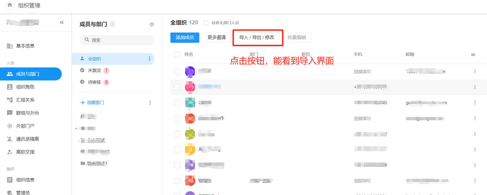Click the orange-red avatar showing 员
The width and height of the screenshot is (487, 195).
190,181
